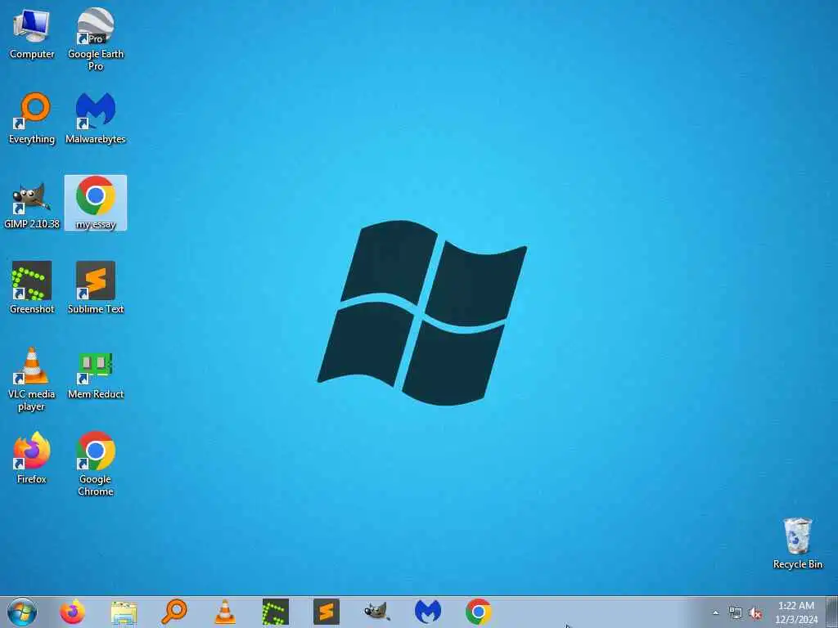Open Windows Explorer from the taskbar
This screenshot has width=838, height=628.
click(124, 612)
